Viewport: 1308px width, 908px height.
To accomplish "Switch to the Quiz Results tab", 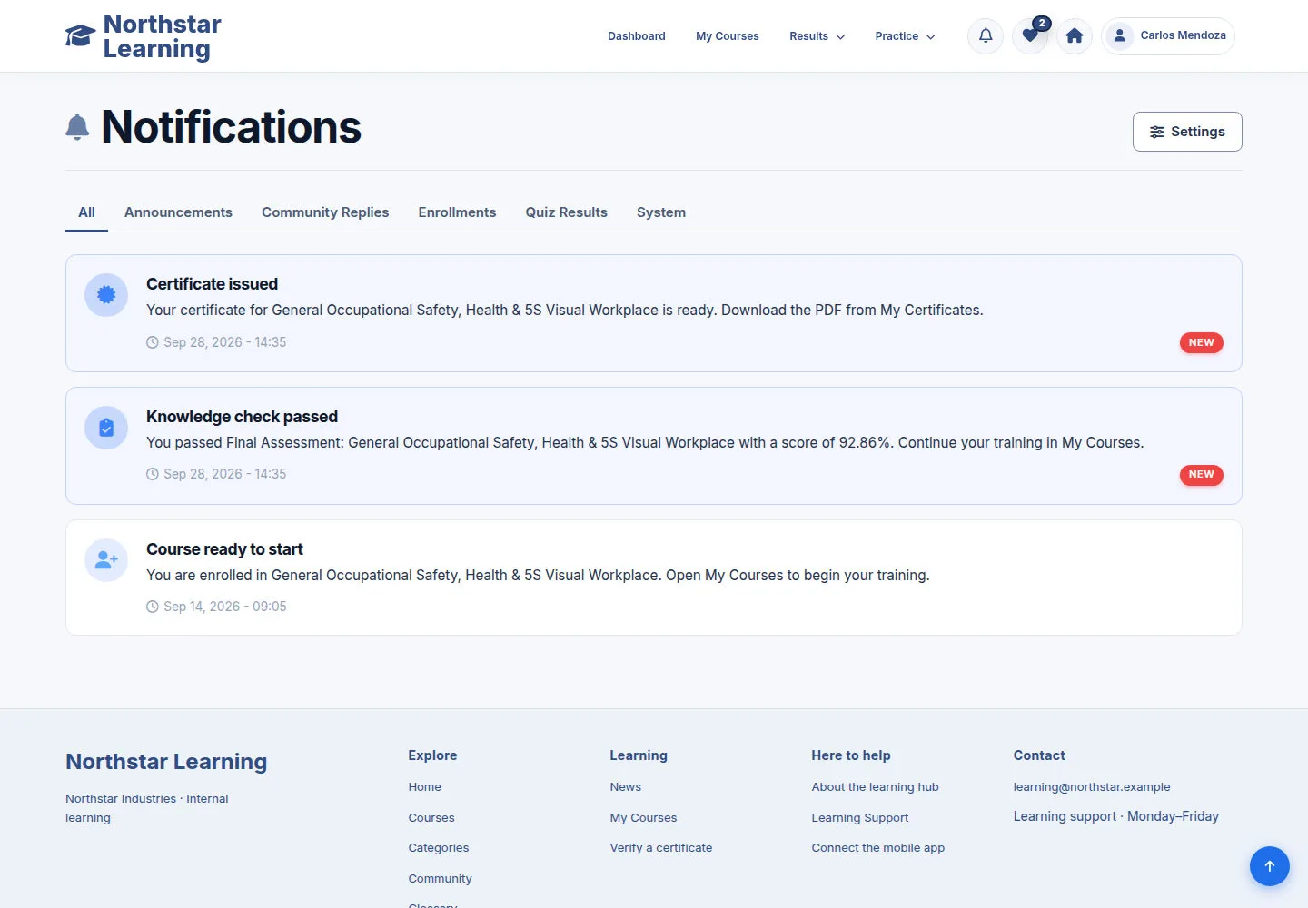I will pos(566,212).
